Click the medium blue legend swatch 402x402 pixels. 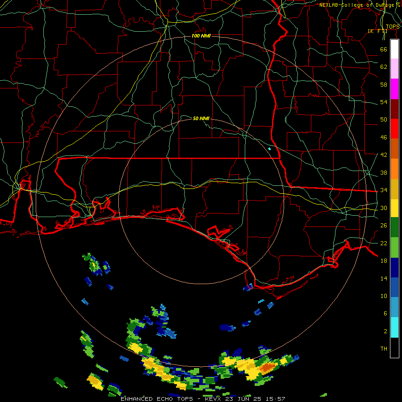(394, 287)
